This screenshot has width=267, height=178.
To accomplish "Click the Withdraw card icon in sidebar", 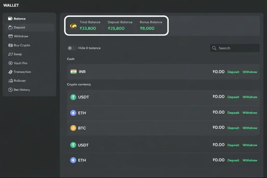I will pos(10,36).
